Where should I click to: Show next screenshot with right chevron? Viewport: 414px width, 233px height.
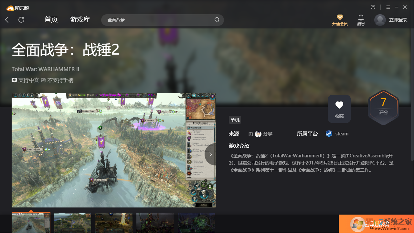pyautogui.click(x=210, y=154)
